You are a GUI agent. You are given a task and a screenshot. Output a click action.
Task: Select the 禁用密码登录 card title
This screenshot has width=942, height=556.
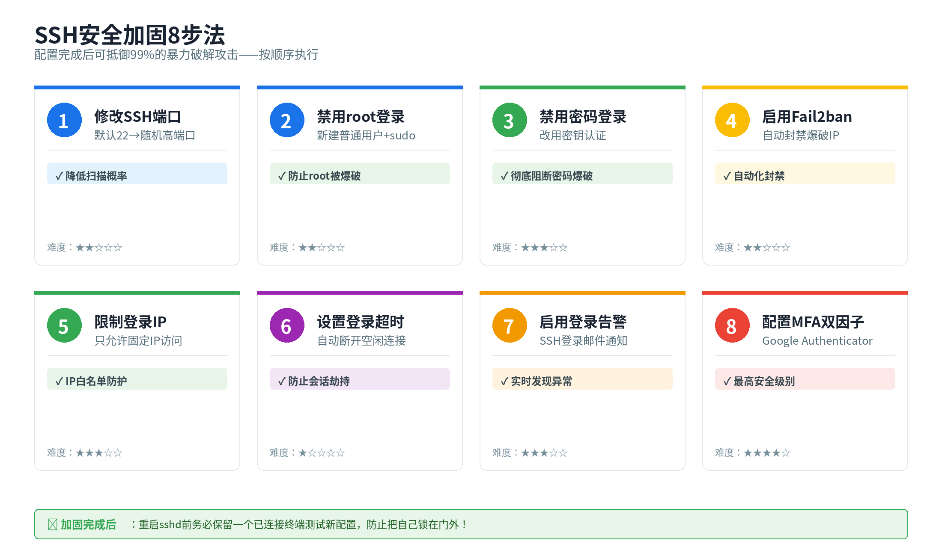point(583,116)
